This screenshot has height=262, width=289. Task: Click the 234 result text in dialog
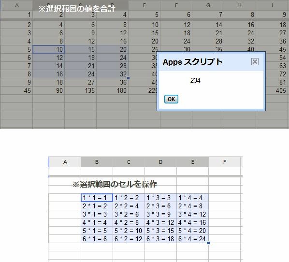195,80
